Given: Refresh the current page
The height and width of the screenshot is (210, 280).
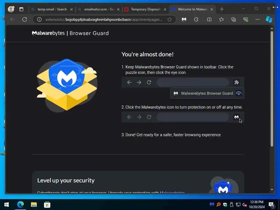Looking at the screenshot, I should pos(25,19).
